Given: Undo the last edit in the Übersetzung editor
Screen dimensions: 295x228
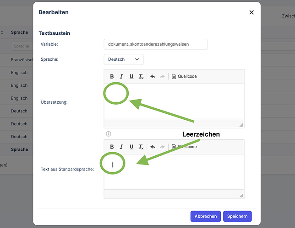Looking at the screenshot, I should [153, 76].
